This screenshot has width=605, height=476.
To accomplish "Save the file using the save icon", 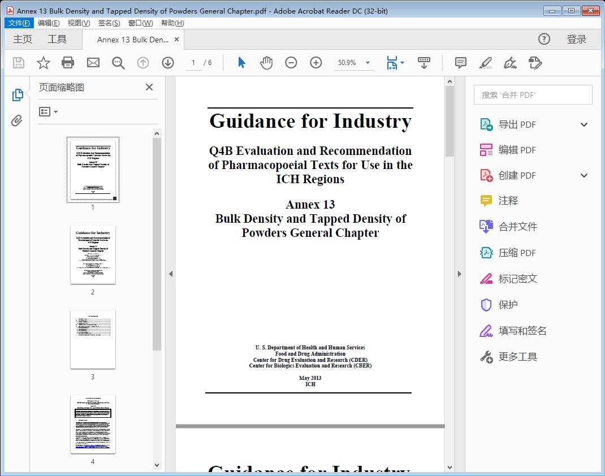I will click(18, 62).
